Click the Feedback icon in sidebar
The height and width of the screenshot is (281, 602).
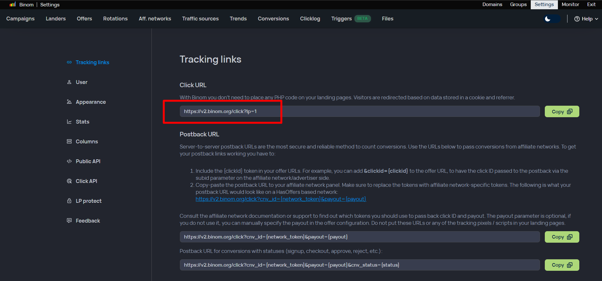pyautogui.click(x=69, y=221)
